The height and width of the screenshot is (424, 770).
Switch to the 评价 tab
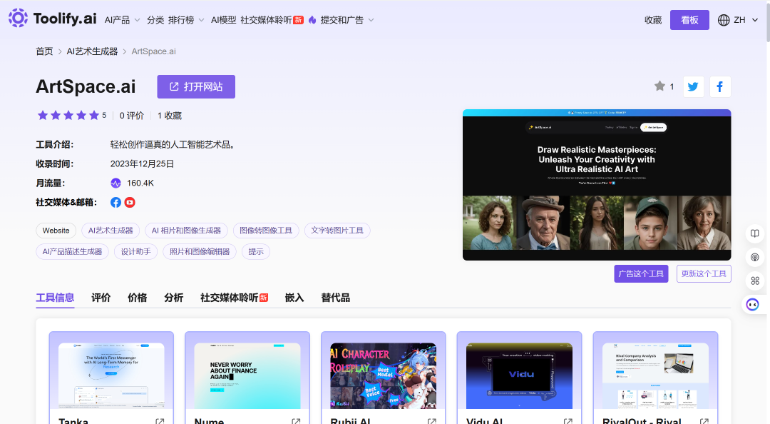tap(101, 298)
